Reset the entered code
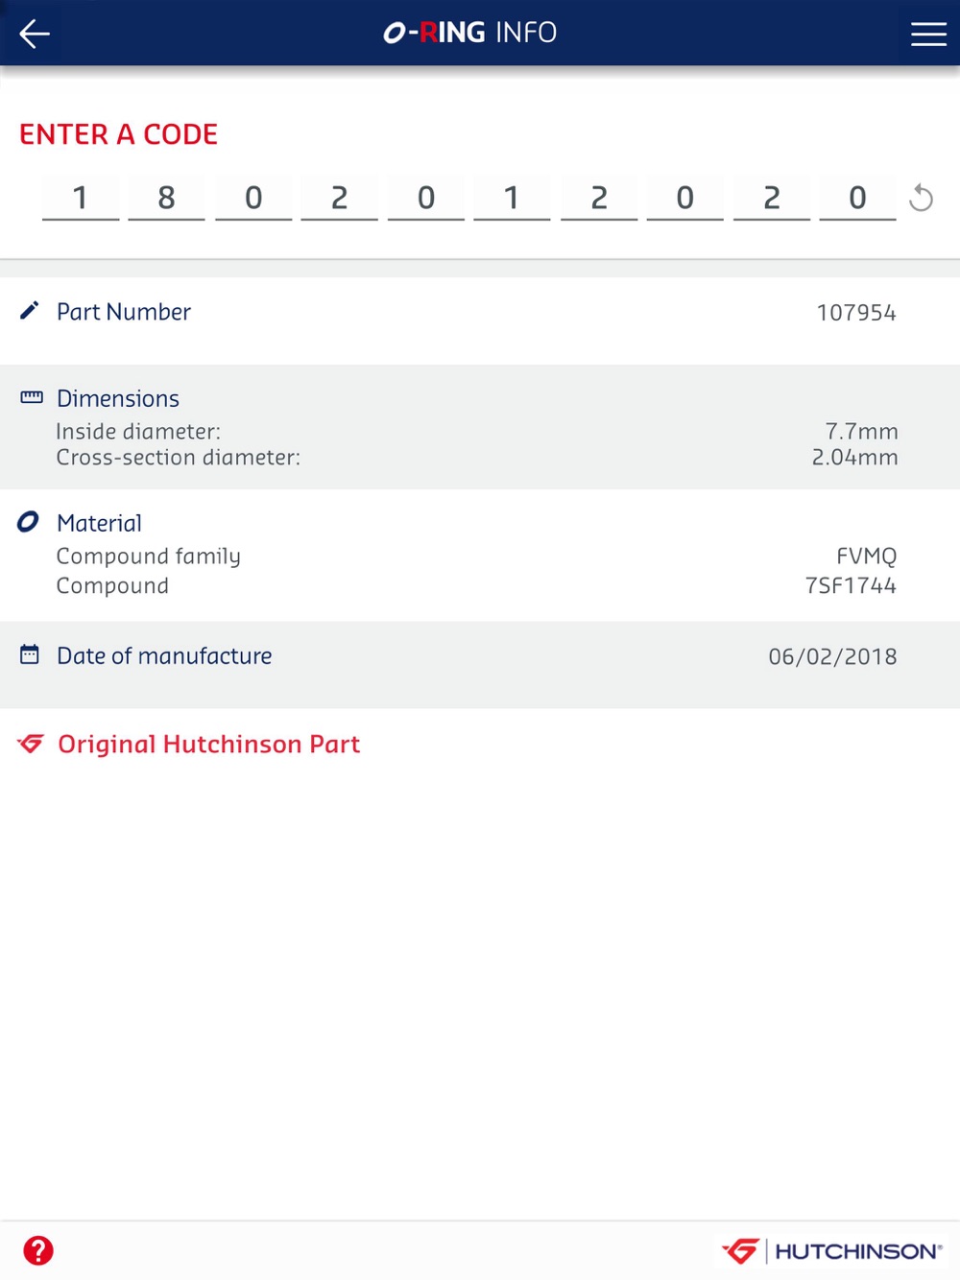 [921, 199]
